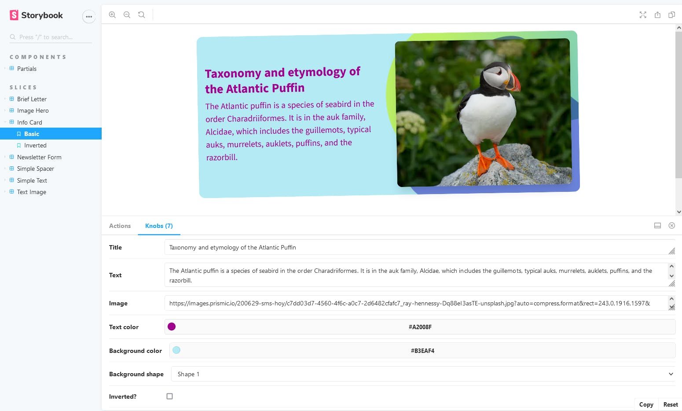This screenshot has height=411, width=682.
Task: Open the preview in a new tab
Action: [657, 15]
